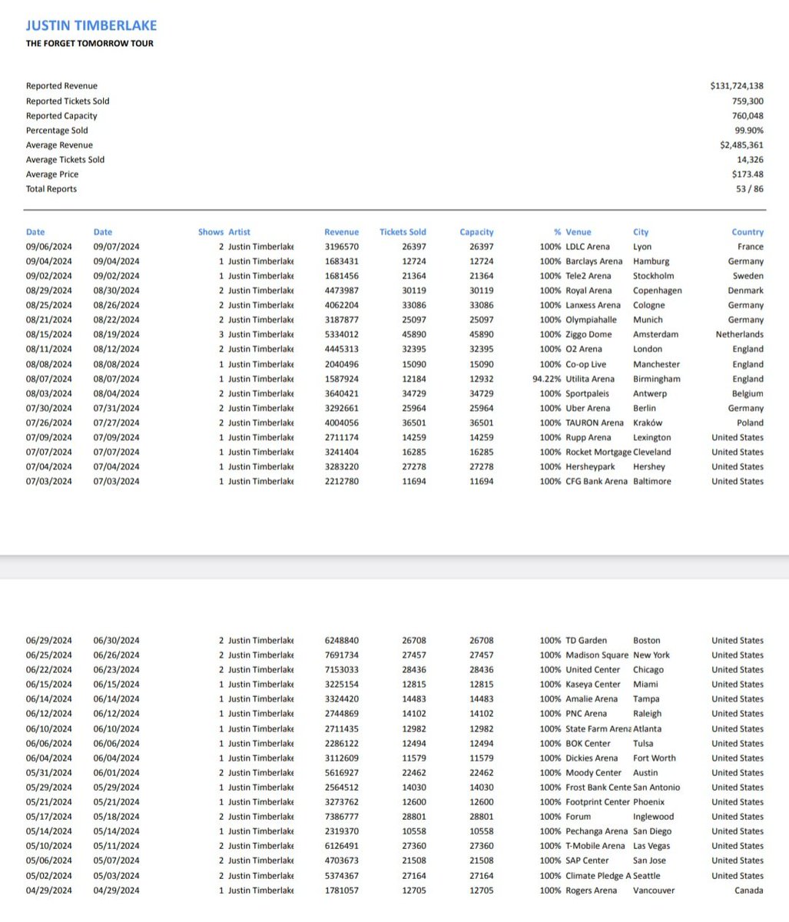Select Percentage Sold value 99.90%
The height and width of the screenshot is (922, 789).
750,131
